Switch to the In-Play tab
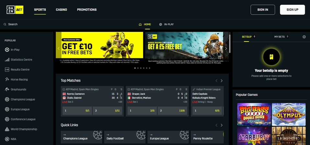The width and height of the screenshot is (310, 145). click(166, 24)
